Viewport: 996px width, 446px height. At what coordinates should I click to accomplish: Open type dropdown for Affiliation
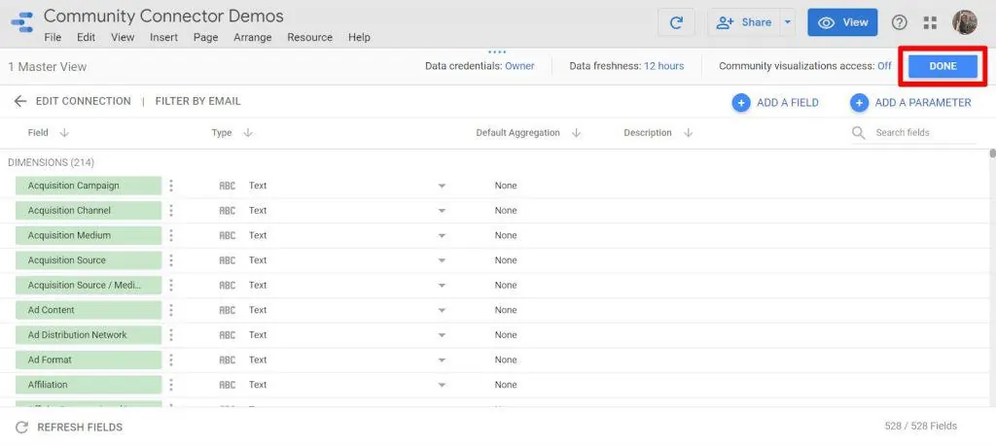442,385
